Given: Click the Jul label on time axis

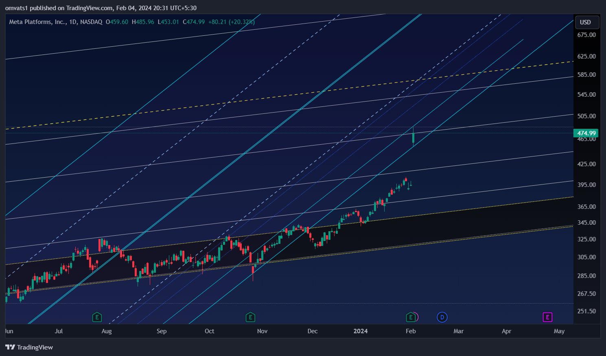Looking at the screenshot, I should point(59,331).
